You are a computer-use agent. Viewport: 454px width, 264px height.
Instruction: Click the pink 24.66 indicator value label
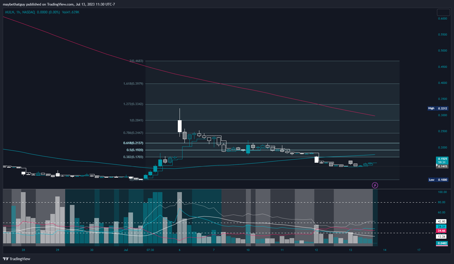(x=441, y=231)
